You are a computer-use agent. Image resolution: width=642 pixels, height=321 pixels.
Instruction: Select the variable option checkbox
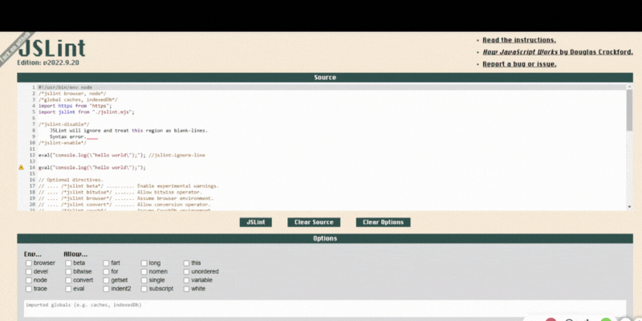click(x=186, y=280)
